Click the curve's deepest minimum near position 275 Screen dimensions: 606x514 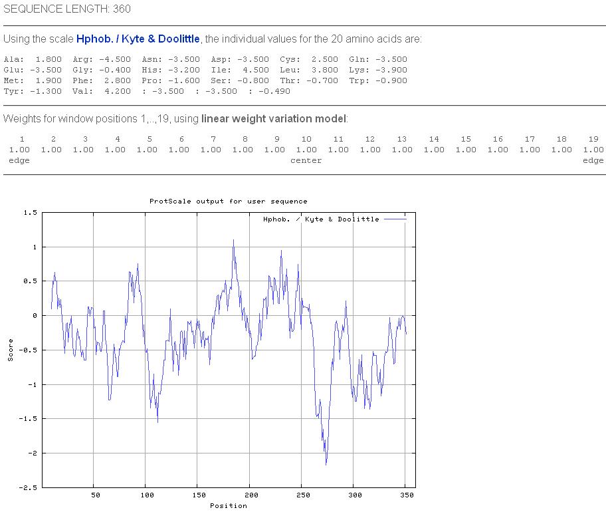(326, 464)
